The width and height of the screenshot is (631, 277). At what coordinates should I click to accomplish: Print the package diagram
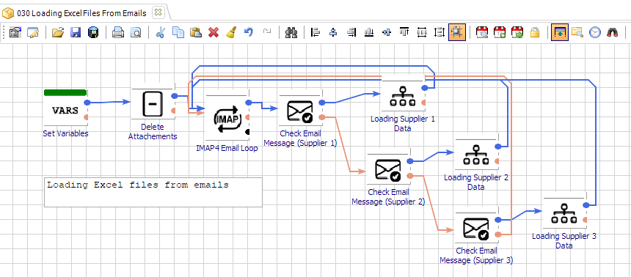[118, 32]
